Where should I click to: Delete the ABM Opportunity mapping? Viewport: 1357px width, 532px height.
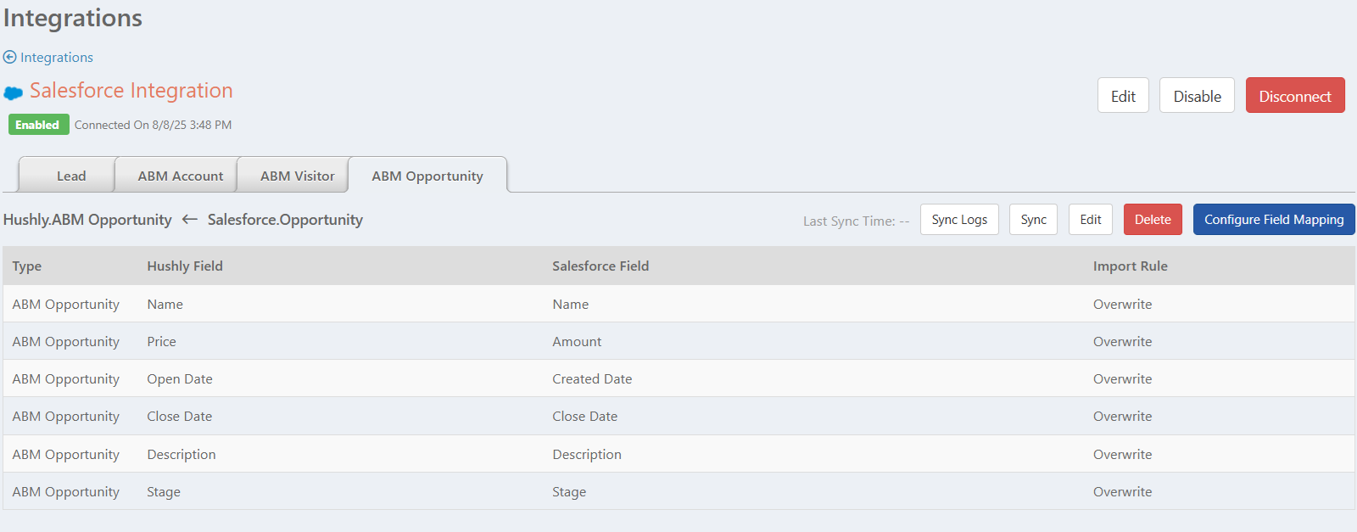(1153, 220)
